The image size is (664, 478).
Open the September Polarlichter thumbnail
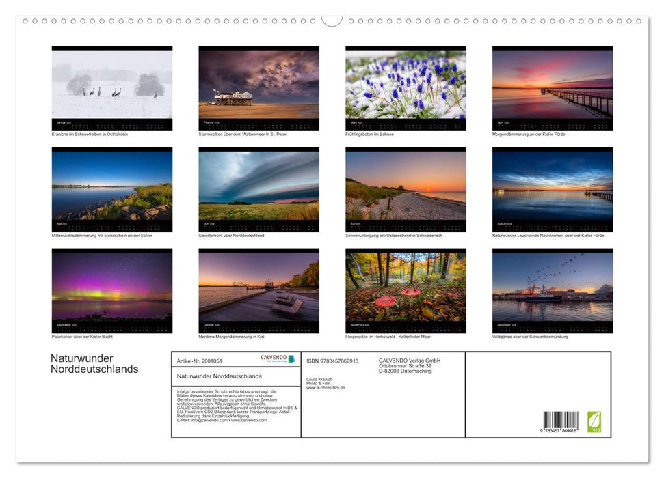click(x=111, y=290)
